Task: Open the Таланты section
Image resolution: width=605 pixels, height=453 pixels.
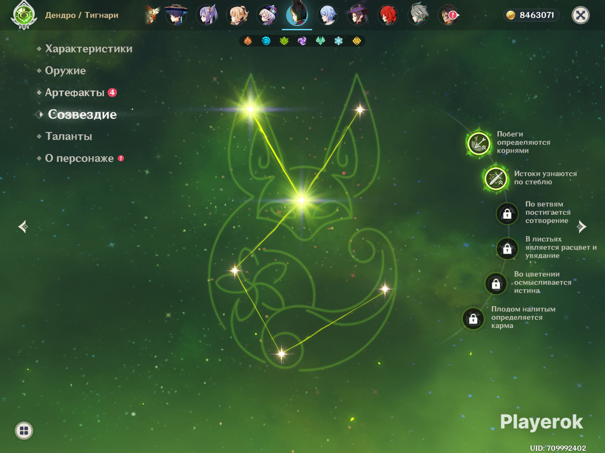Action: [68, 136]
